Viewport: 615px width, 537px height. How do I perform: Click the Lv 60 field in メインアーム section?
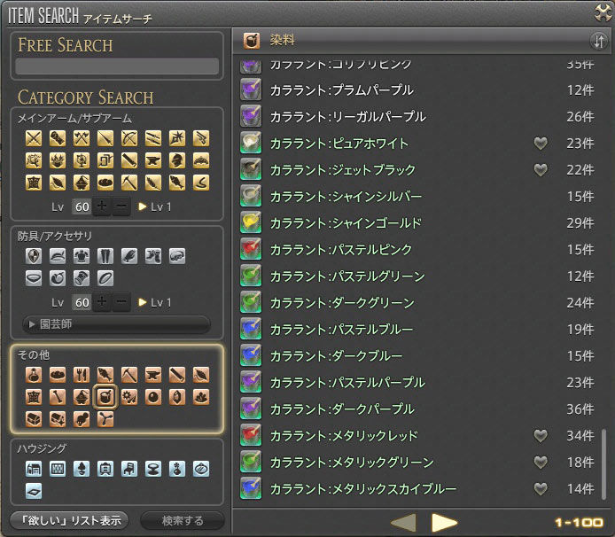pyautogui.click(x=82, y=206)
